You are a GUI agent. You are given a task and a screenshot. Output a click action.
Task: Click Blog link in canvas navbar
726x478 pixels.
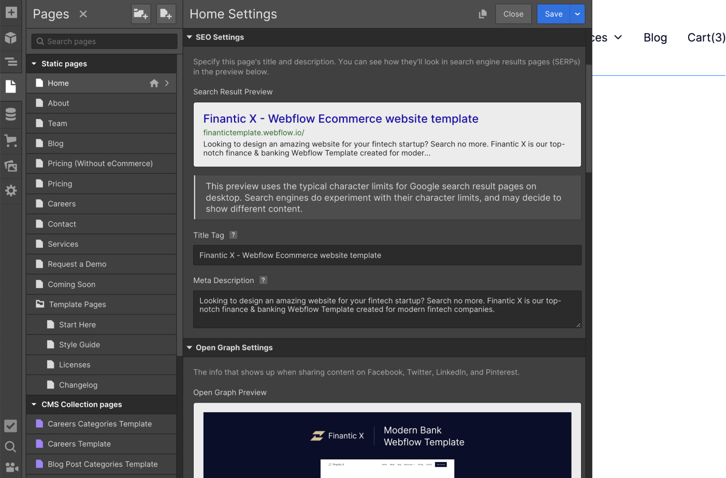pos(655,37)
